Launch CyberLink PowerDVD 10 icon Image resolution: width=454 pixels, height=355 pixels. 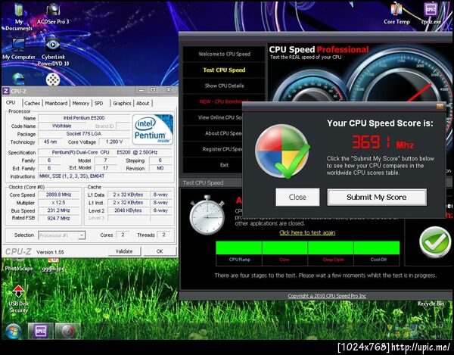coord(53,52)
